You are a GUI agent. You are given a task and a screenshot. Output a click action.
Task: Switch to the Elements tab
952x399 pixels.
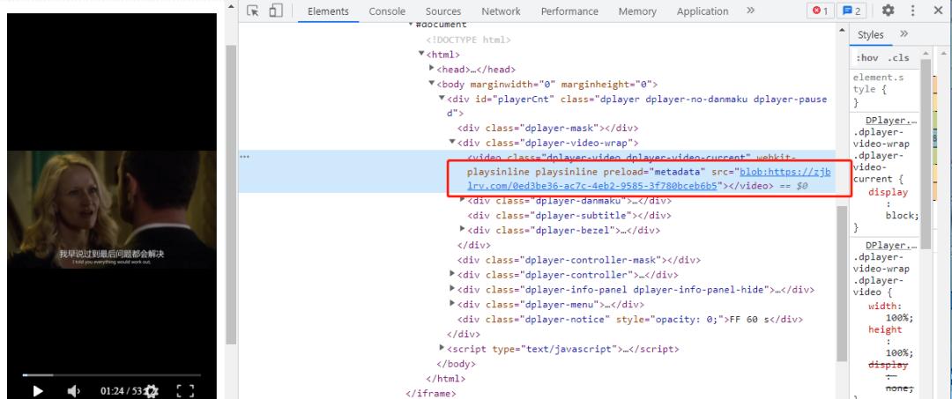(x=328, y=11)
